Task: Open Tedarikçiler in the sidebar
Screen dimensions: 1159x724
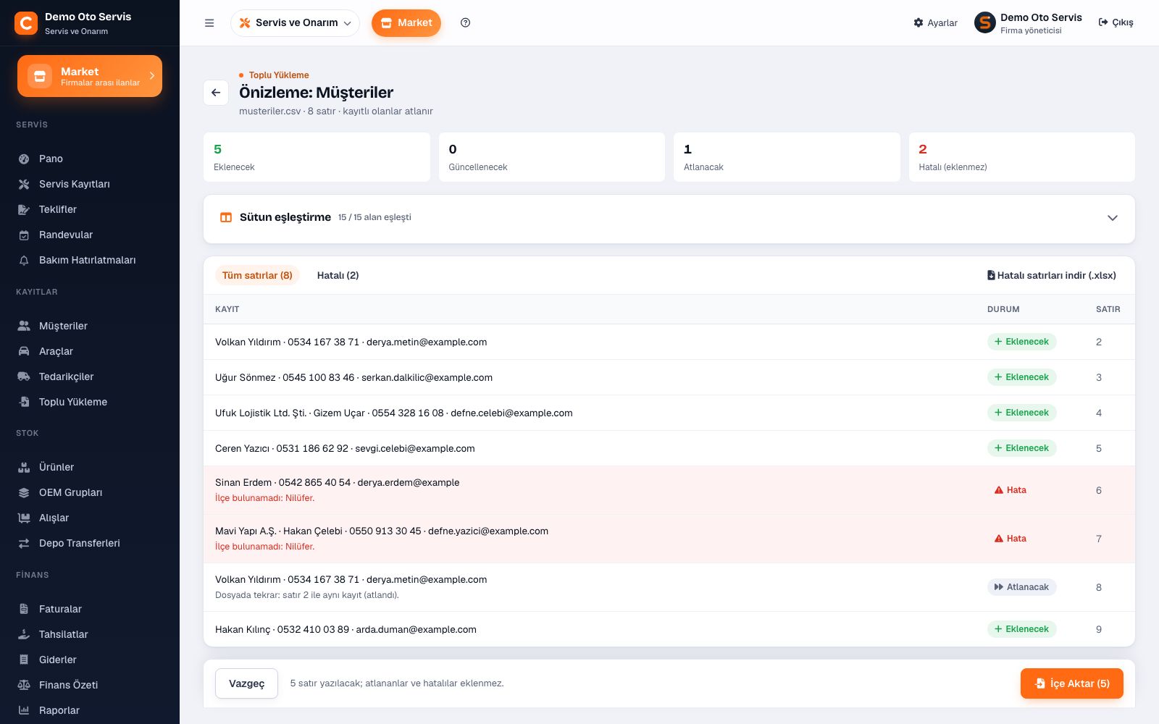Action: point(90,376)
